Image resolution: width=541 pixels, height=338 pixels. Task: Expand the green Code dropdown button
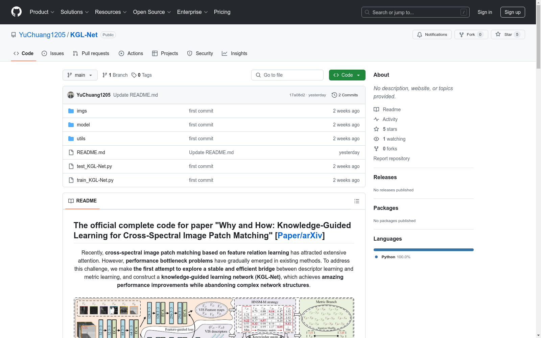coord(347,75)
